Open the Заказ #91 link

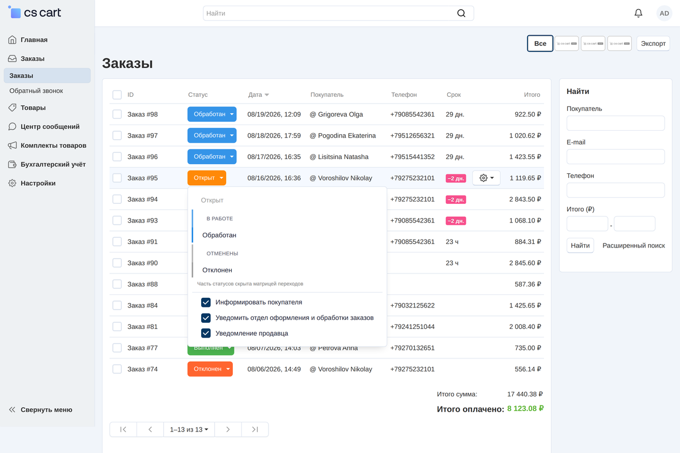(143, 242)
